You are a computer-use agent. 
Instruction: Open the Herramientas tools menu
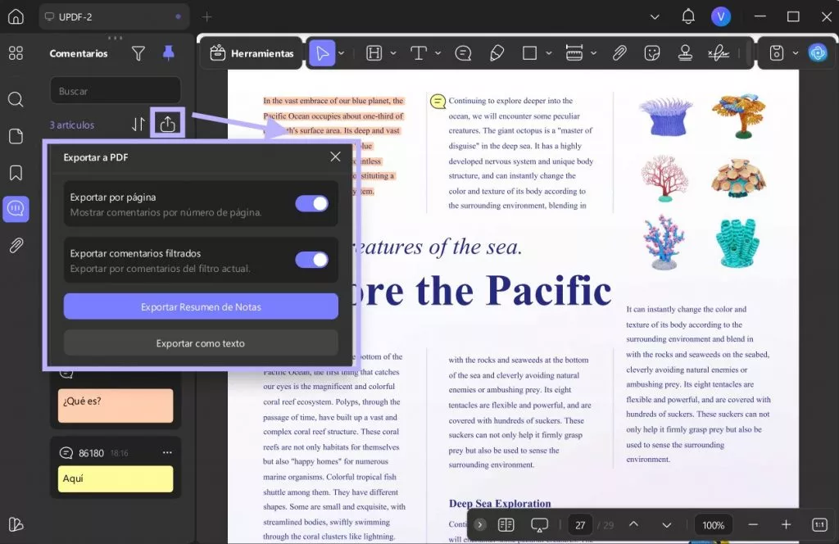tap(252, 53)
